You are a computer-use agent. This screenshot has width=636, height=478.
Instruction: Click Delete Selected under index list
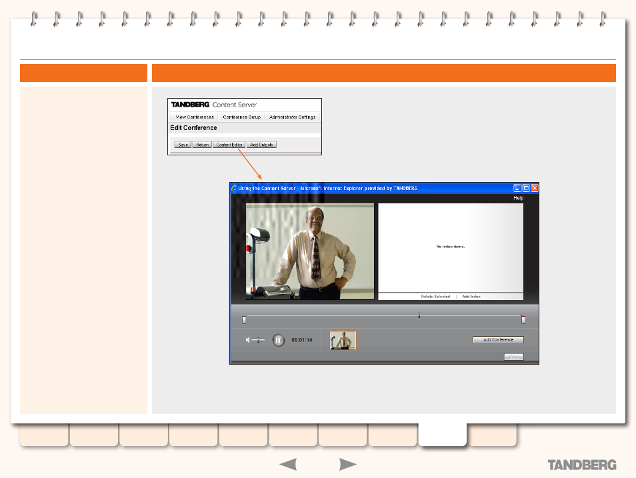pos(435,297)
